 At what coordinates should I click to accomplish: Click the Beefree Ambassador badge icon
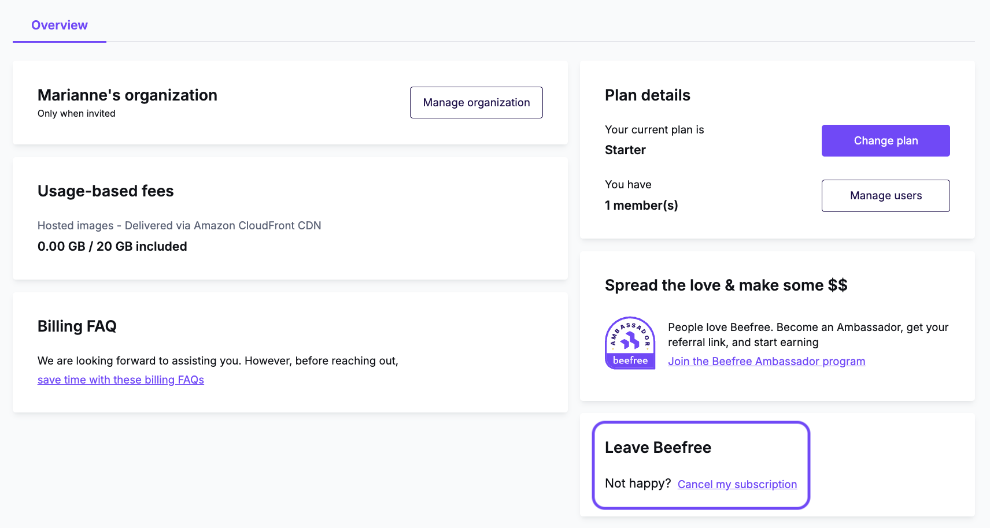coord(630,343)
